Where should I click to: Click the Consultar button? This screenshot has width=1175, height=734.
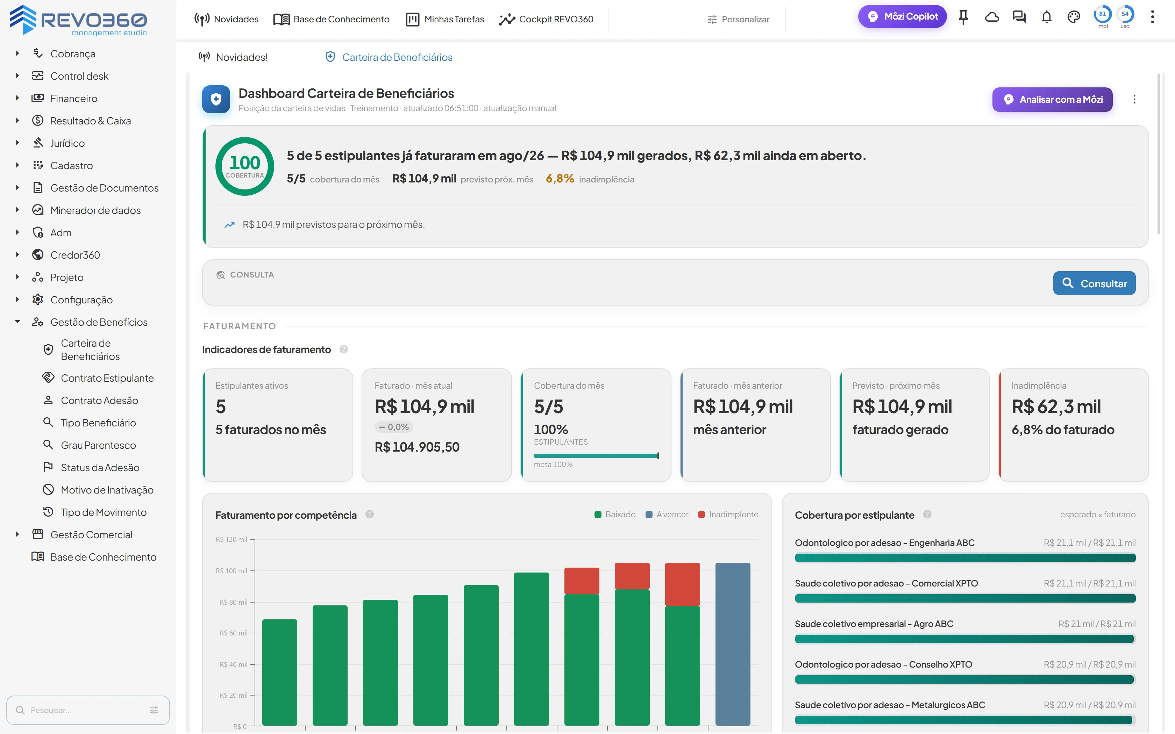(1094, 283)
